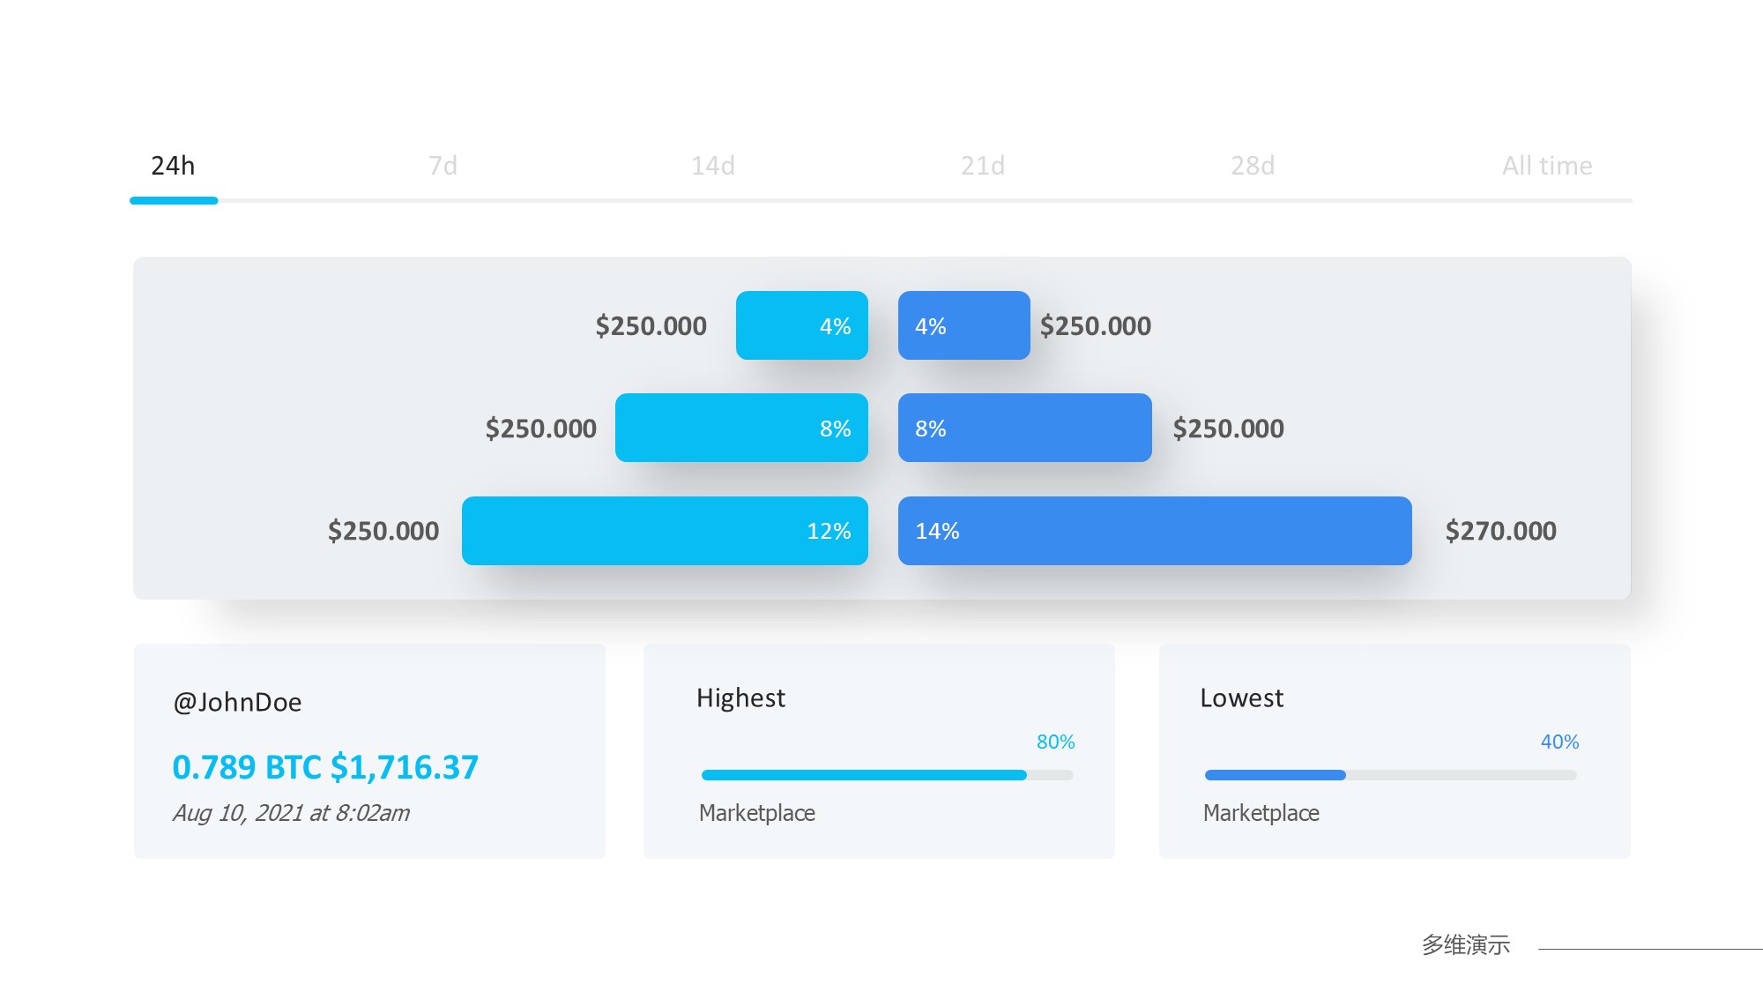1763x992 pixels.
Task: Open the @JohnDoe username link
Action: (x=237, y=702)
